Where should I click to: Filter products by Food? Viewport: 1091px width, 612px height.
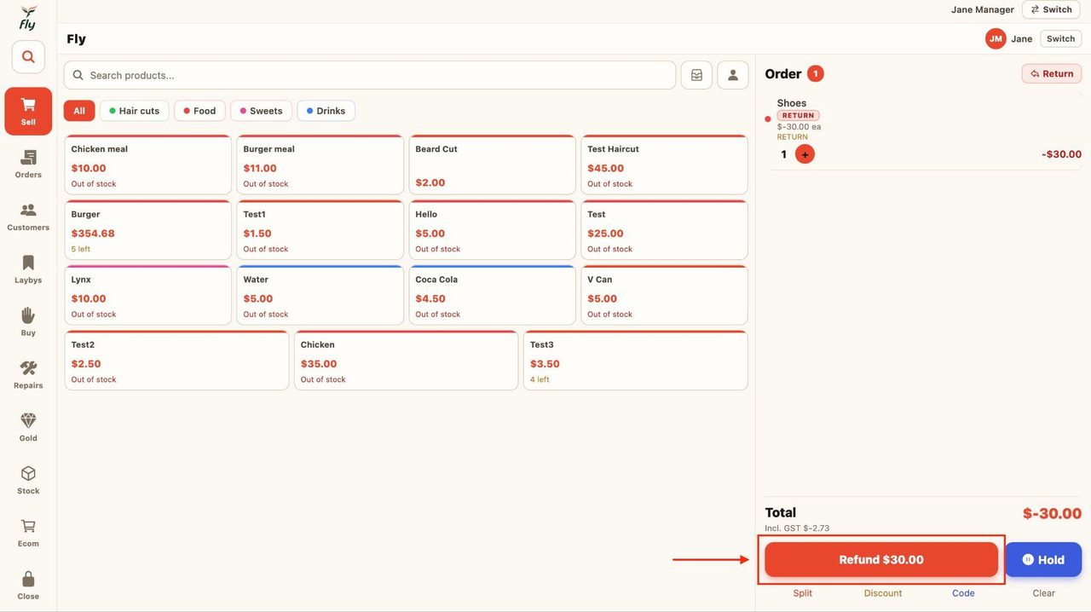199,111
